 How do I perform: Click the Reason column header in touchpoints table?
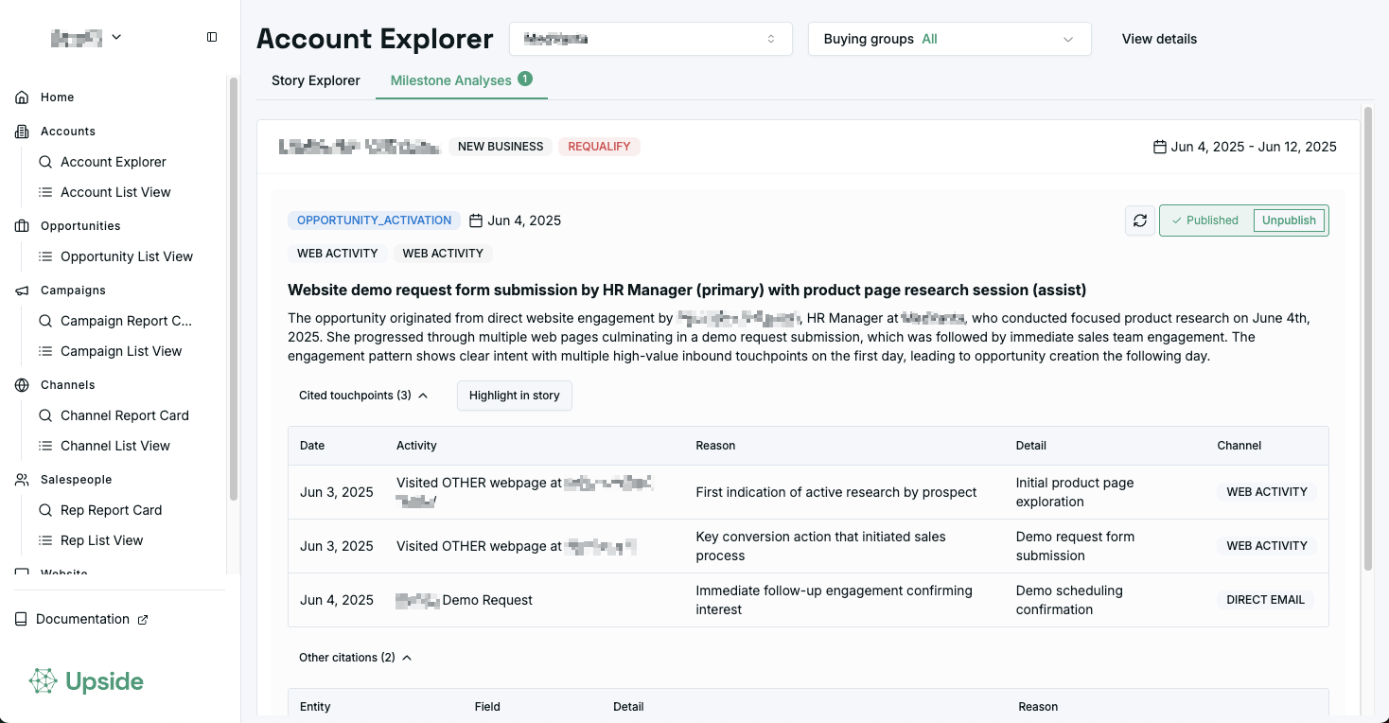click(715, 446)
